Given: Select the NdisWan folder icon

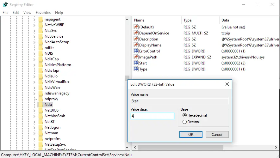Looking at the screenshot, I should point(41,88).
